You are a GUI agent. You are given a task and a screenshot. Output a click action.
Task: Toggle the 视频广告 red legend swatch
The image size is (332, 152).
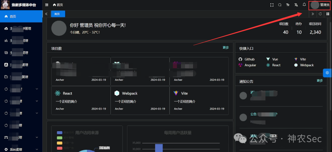[x=60, y=148]
